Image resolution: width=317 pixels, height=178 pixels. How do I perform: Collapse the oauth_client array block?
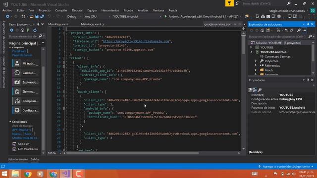coord(64,92)
